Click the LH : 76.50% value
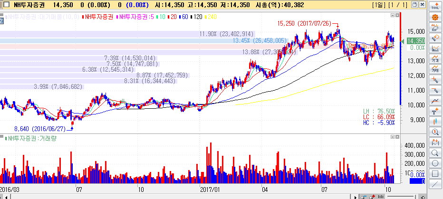This screenshot has height=199, width=443. [379, 111]
